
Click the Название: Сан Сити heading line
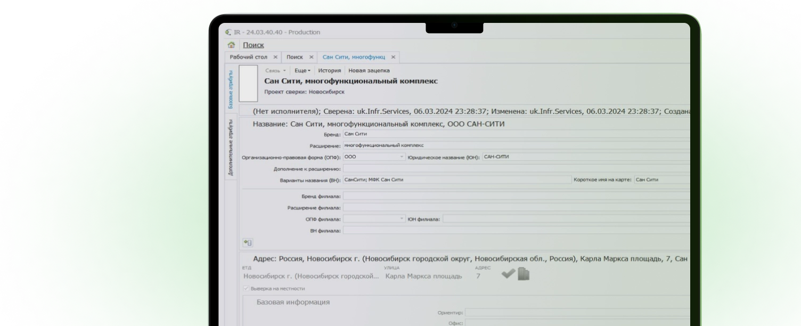(x=379, y=124)
